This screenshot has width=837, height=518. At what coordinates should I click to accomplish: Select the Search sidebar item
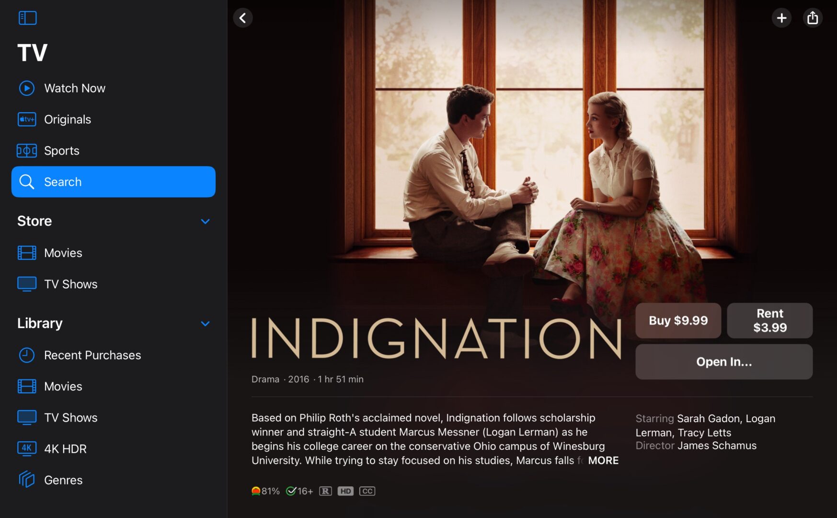[x=113, y=182]
